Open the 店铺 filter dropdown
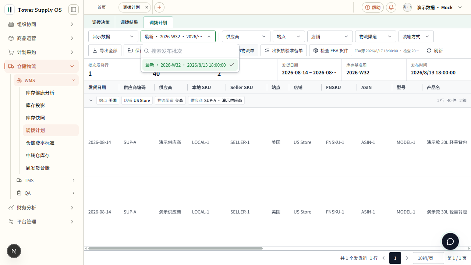471x265 pixels. [x=330, y=36]
